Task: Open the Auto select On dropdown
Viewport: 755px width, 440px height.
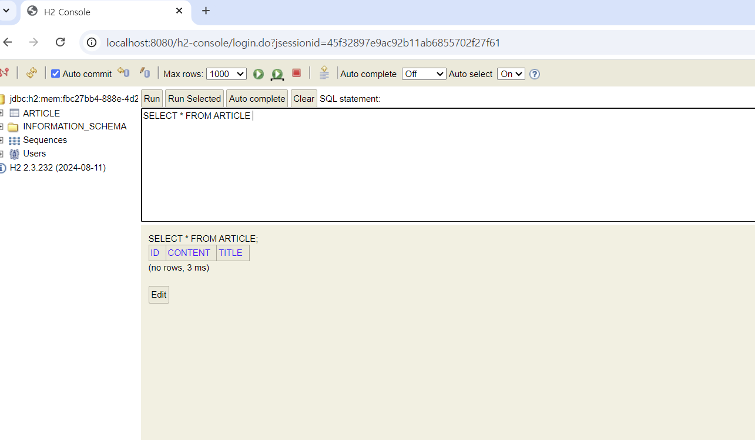Action: tap(511, 74)
